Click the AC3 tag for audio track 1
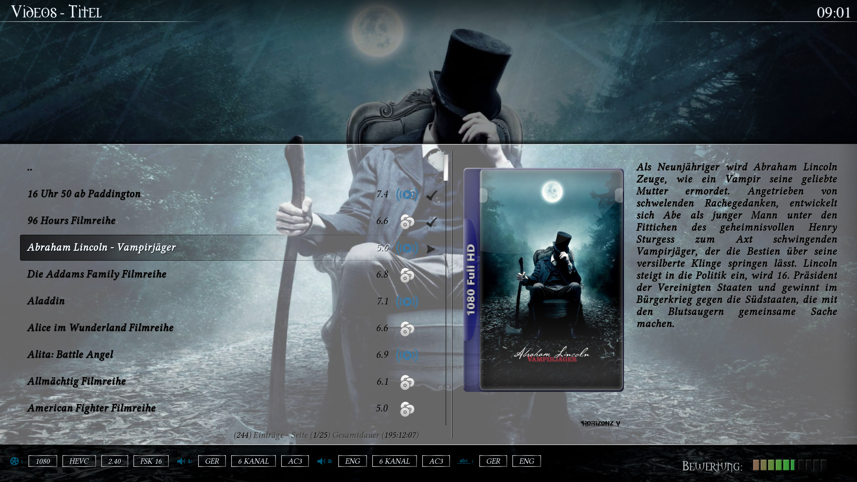This screenshot has width=857, height=482. (295, 461)
